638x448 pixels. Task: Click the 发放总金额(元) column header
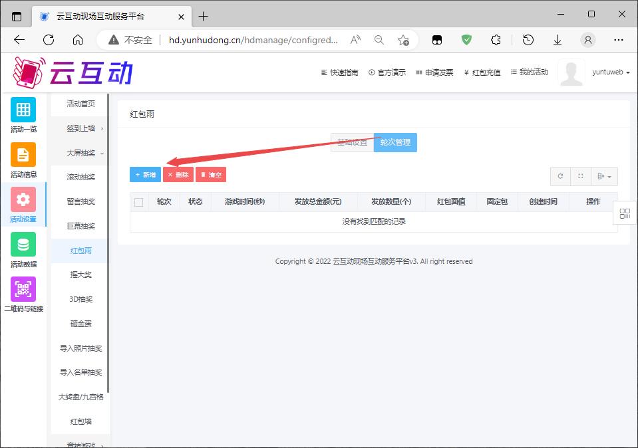318,201
